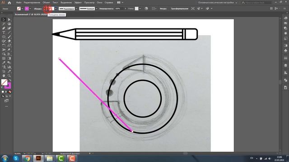Change screen mode at toolbar bottom
Screen dimensions: 289x162
pyautogui.click(x=6, y=101)
